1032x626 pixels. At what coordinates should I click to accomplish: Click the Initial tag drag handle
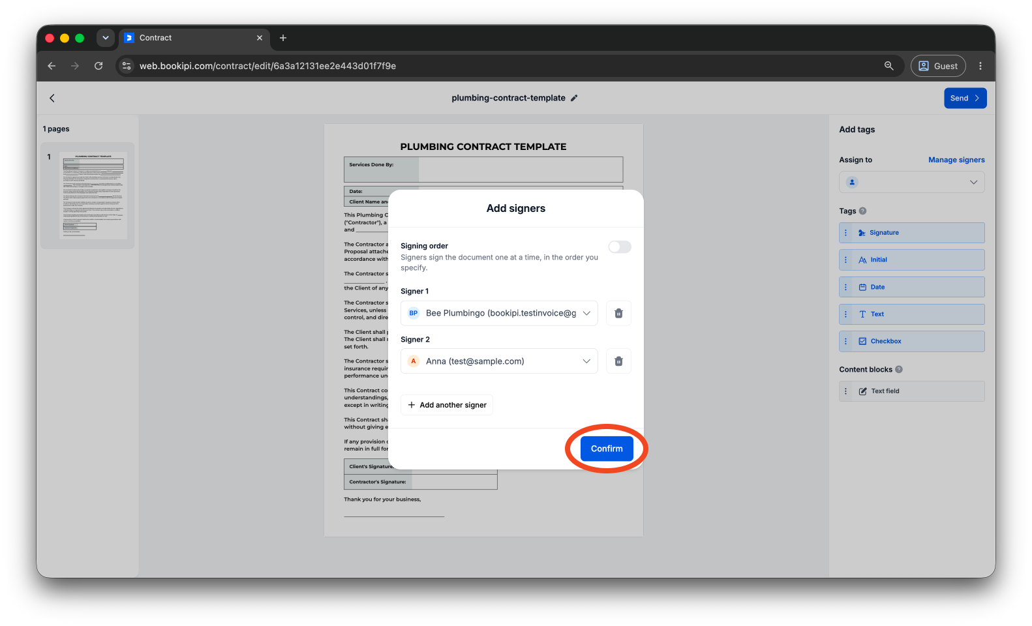coord(846,260)
